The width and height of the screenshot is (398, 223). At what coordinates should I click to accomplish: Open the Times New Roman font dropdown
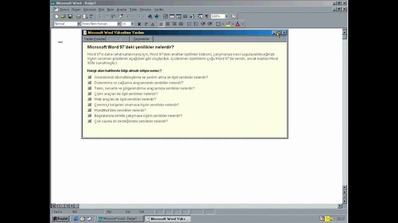(119, 24)
